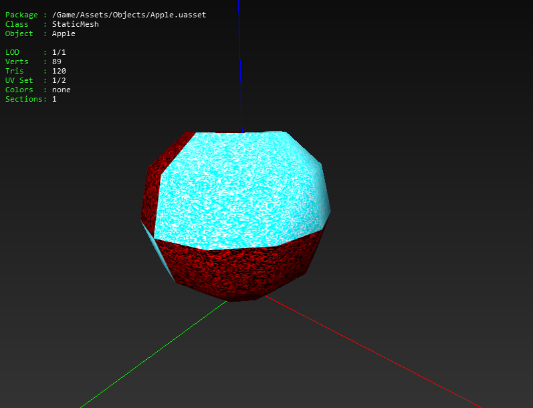Click the StaticMesh class value
This screenshot has width=533, height=408.
(75, 24)
